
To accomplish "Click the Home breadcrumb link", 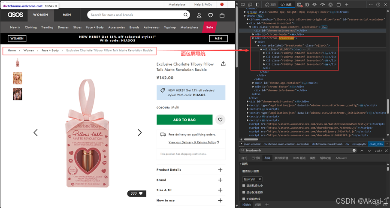I will [x=12, y=50].
